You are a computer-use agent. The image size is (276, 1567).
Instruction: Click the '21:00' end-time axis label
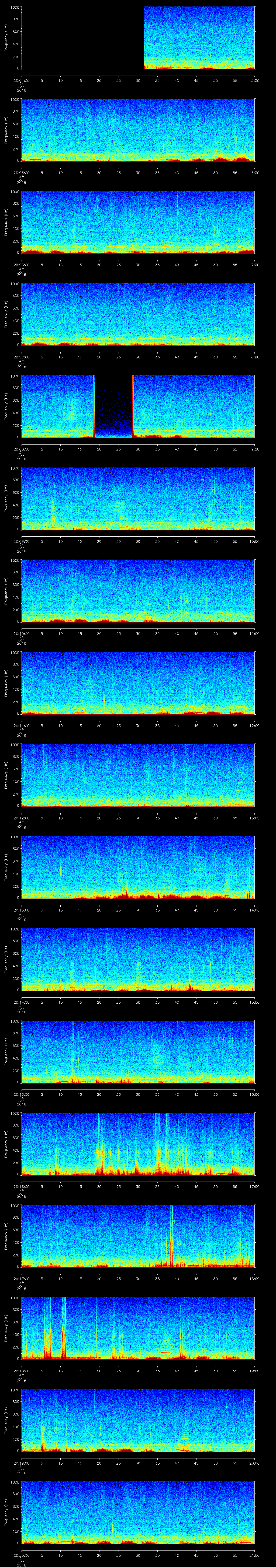(254, 1555)
